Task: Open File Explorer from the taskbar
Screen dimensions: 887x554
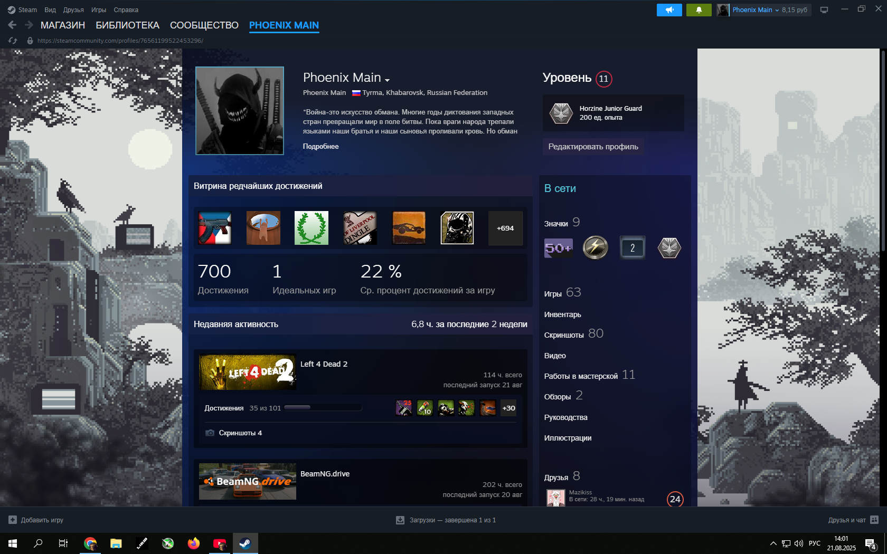Action: tap(116, 543)
